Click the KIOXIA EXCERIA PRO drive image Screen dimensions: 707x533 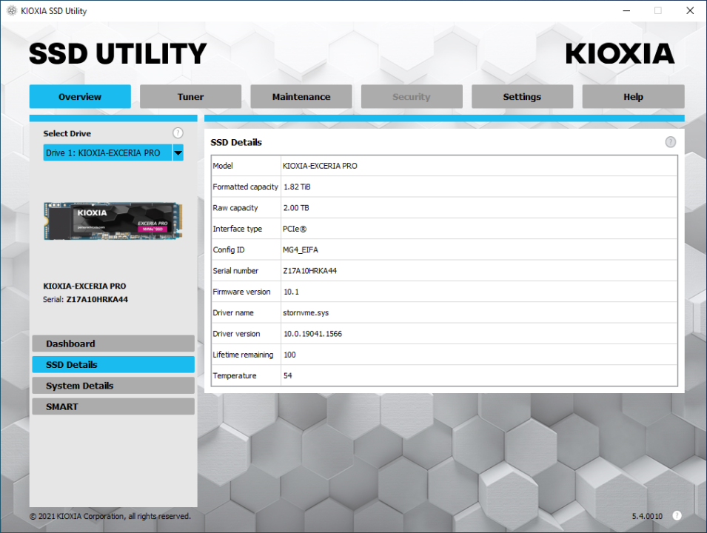(x=113, y=221)
